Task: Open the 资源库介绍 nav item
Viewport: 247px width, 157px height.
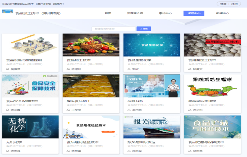Action: (135, 13)
